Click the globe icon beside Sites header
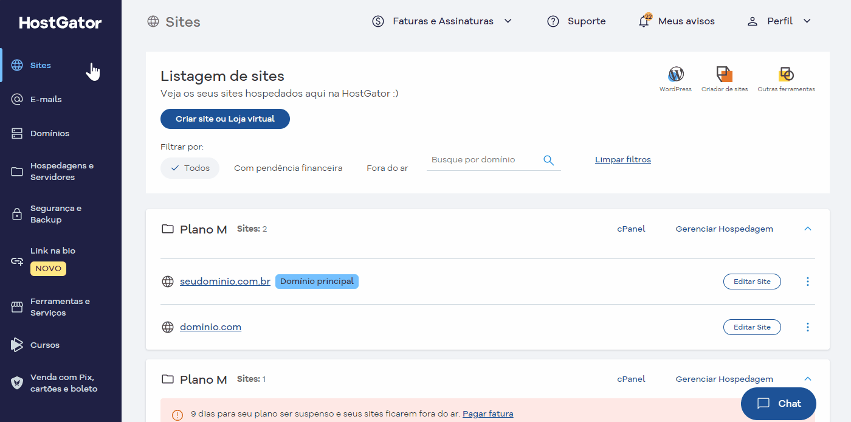851x422 pixels. tap(153, 22)
